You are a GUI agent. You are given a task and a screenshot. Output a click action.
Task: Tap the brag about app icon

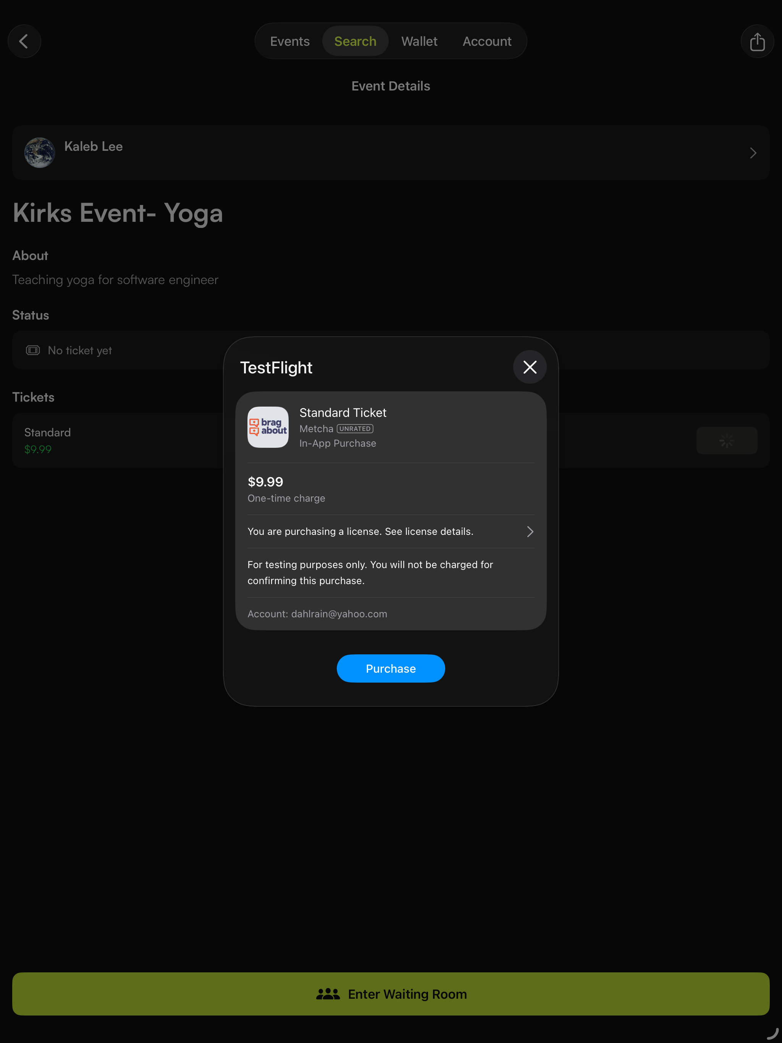click(x=268, y=427)
